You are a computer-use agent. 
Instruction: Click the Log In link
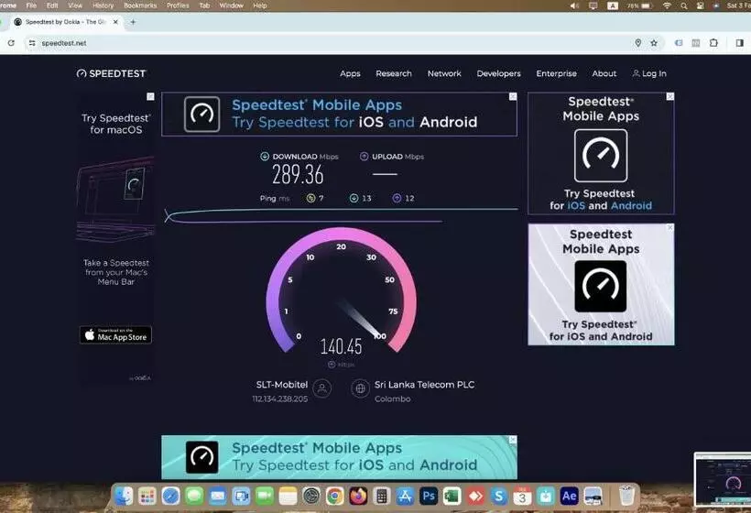click(x=649, y=73)
